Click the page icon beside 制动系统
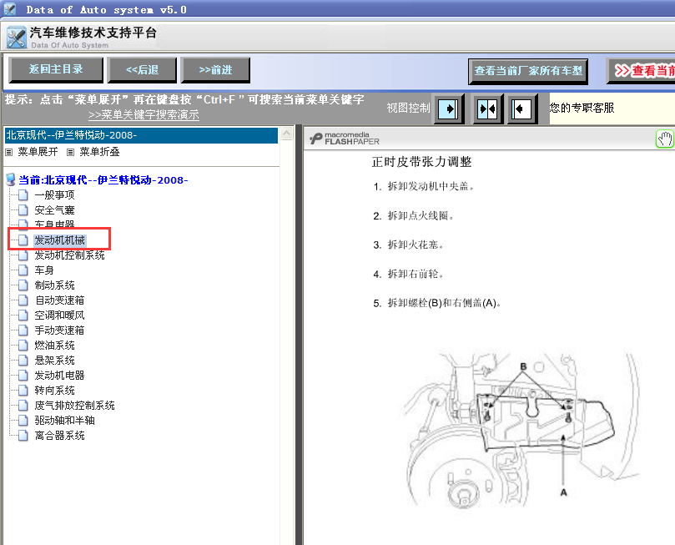Image resolution: width=675 pixels, height=545 pixels. coord(23,285)
